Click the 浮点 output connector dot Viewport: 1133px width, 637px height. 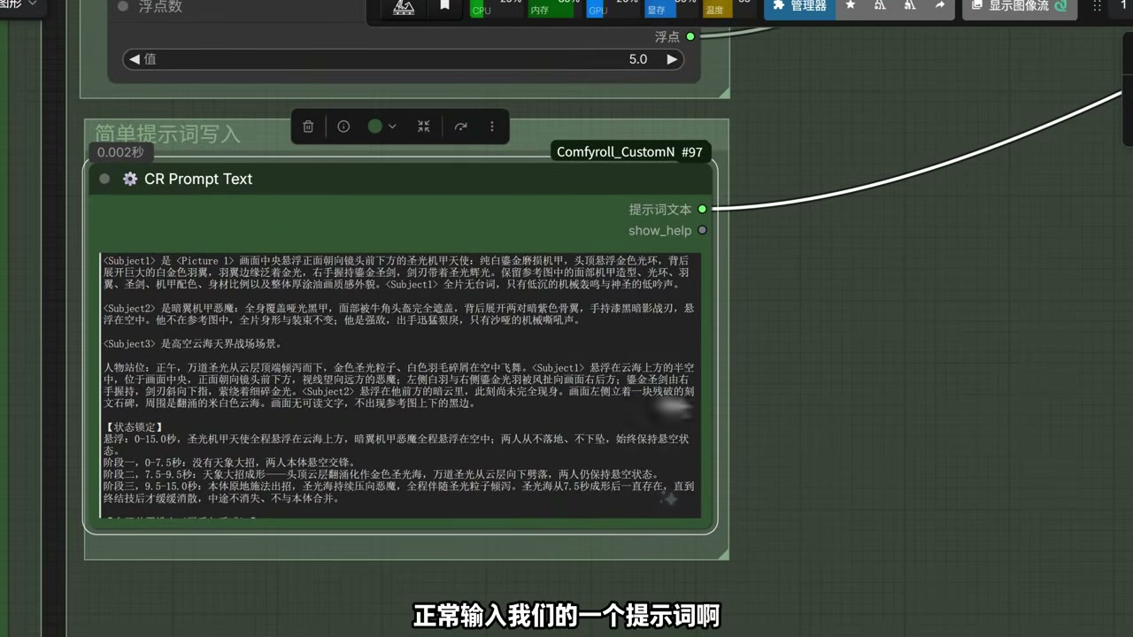[690, 36]
